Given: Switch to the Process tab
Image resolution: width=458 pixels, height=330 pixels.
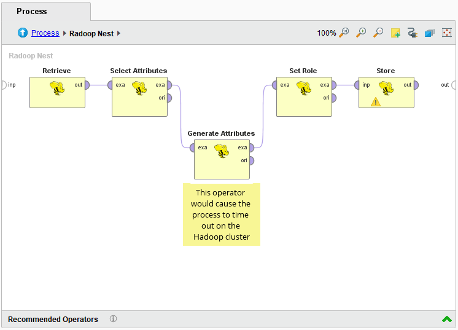Looking at the screenshot, I should 32,11.
